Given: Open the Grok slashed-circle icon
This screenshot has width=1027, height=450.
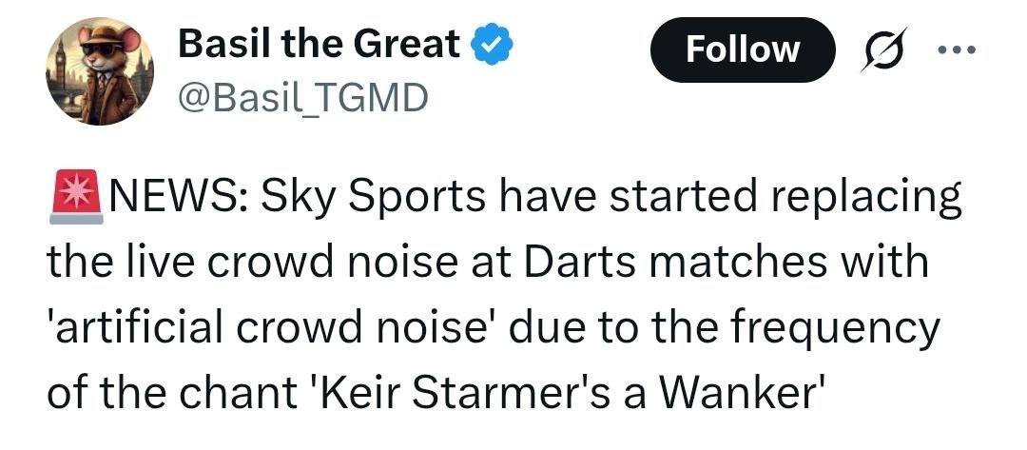Looking at the screenshot, I should [x=878, y=50].
